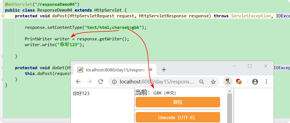The image size is (290, 123).
Task: Open the charset encoding extension icon
Action: click(228, 82)
